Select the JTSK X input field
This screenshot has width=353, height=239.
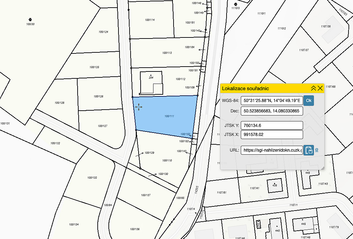pyautogui.click(x=272, y=135)
